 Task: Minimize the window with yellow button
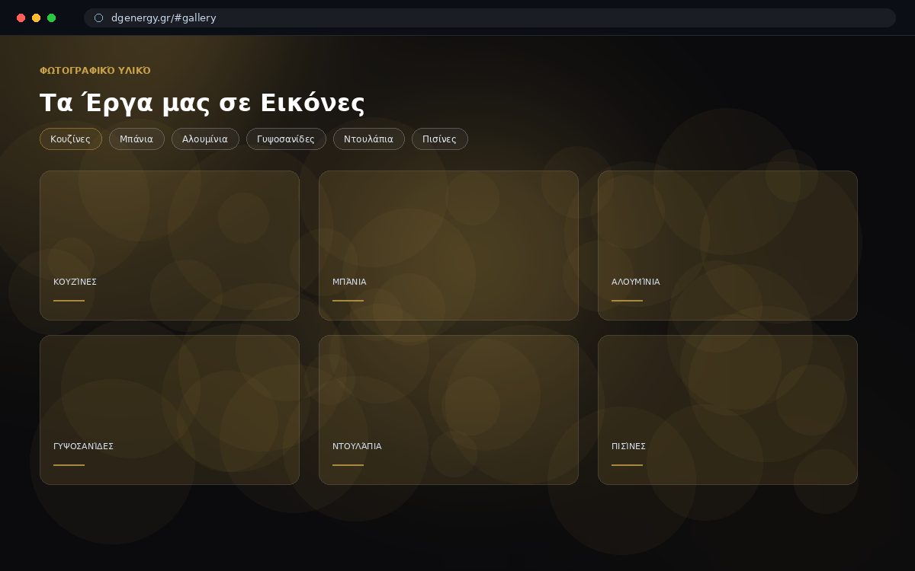click(36, 18)
